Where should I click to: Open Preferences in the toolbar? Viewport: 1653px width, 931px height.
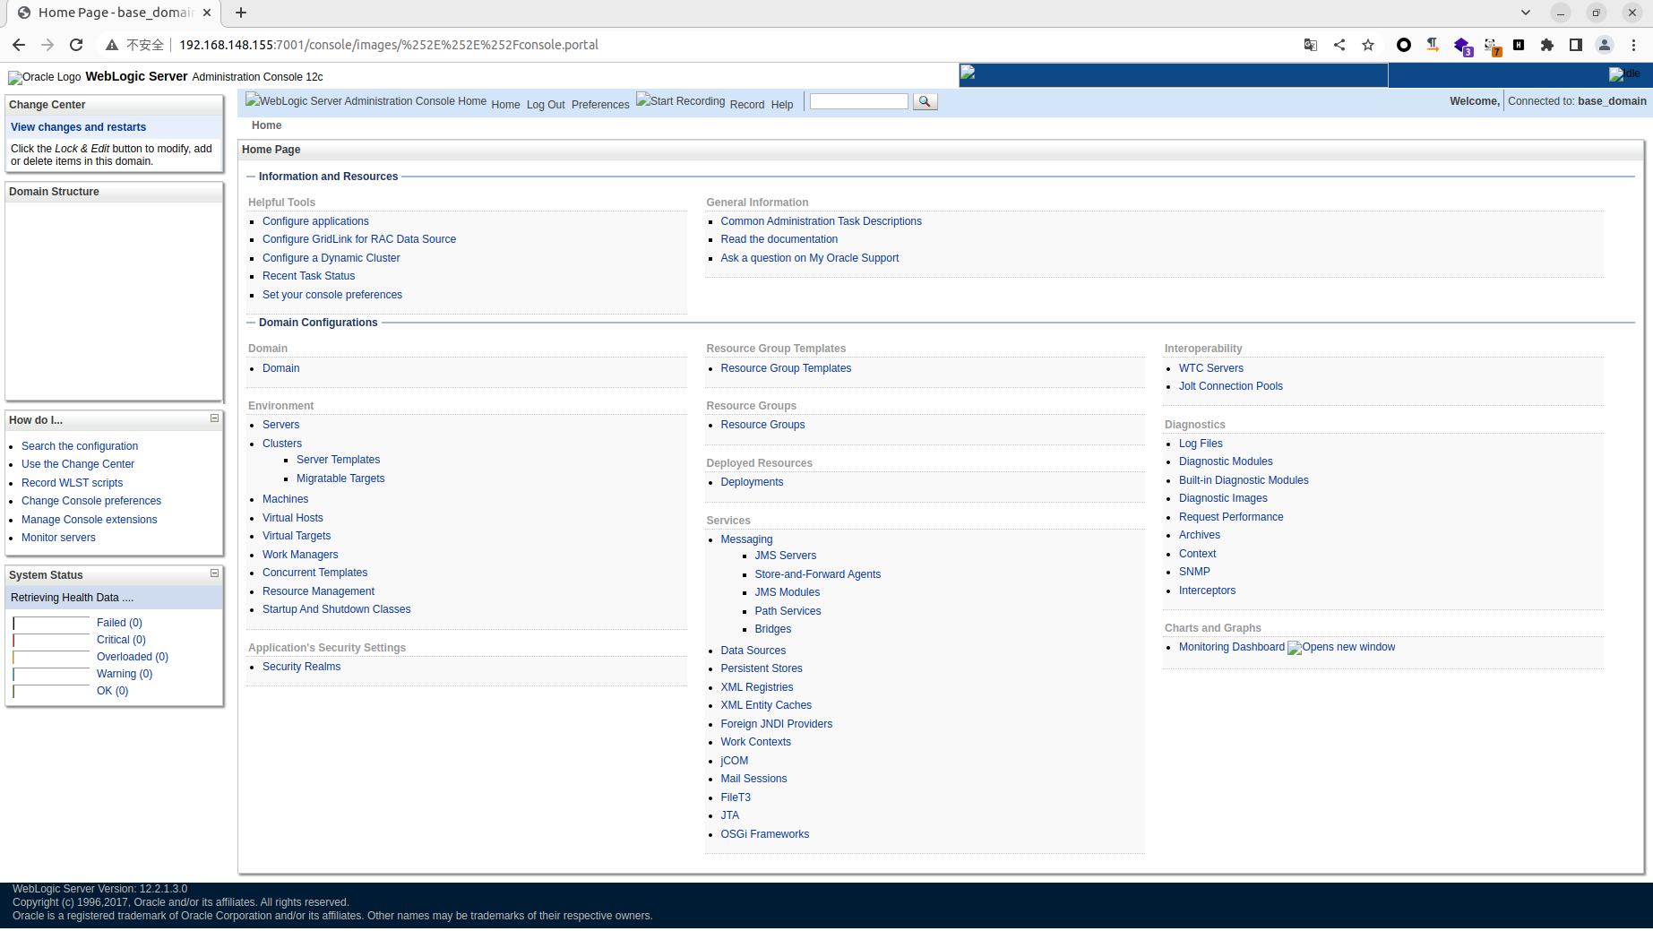(600, 105)
